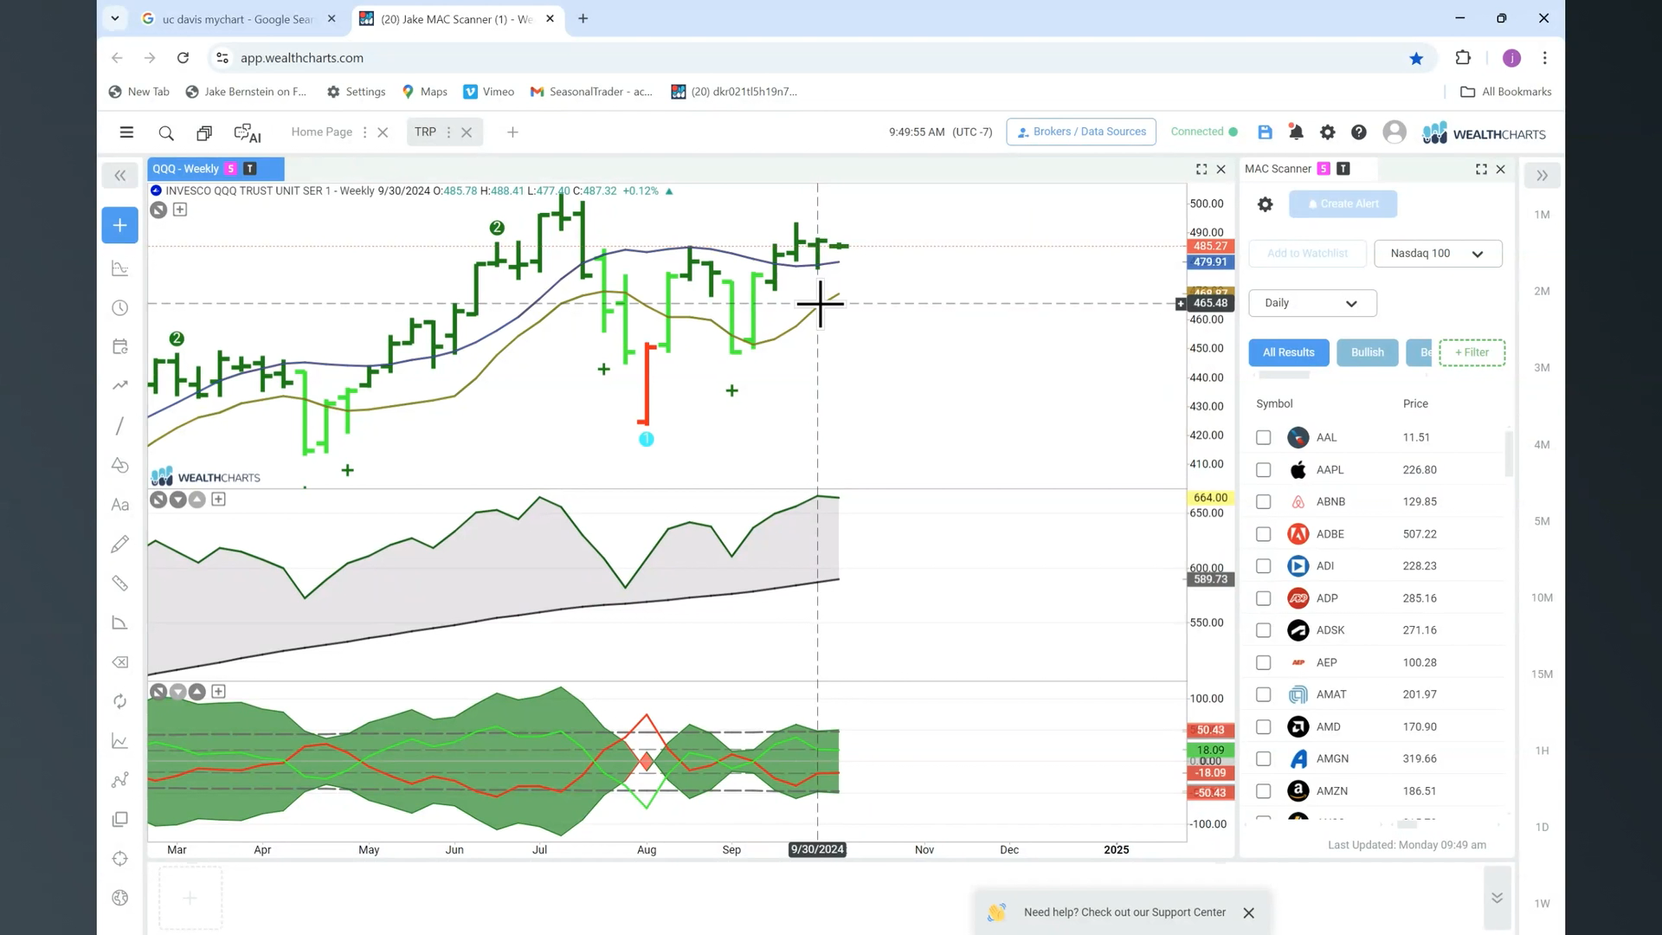Show All Results in scanner
1662x935 pixels.
[1288, 352]
